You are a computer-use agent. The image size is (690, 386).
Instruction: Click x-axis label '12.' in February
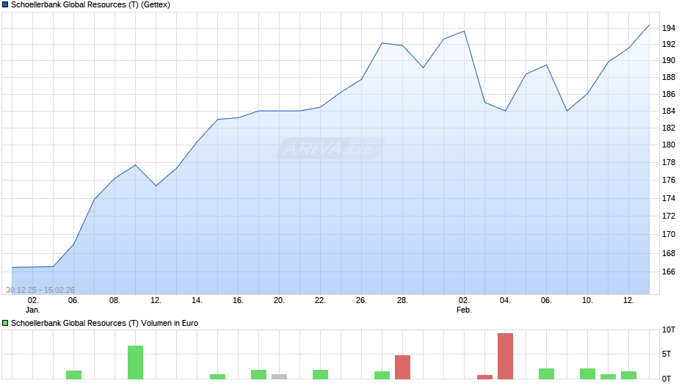628,301
